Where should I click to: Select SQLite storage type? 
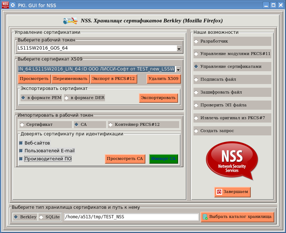41,217
